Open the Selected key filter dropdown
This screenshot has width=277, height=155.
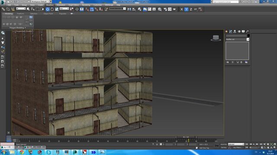point(236,144)
